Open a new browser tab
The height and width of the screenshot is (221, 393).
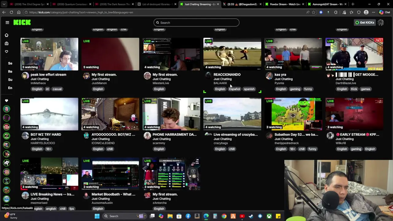pos(353,4)
